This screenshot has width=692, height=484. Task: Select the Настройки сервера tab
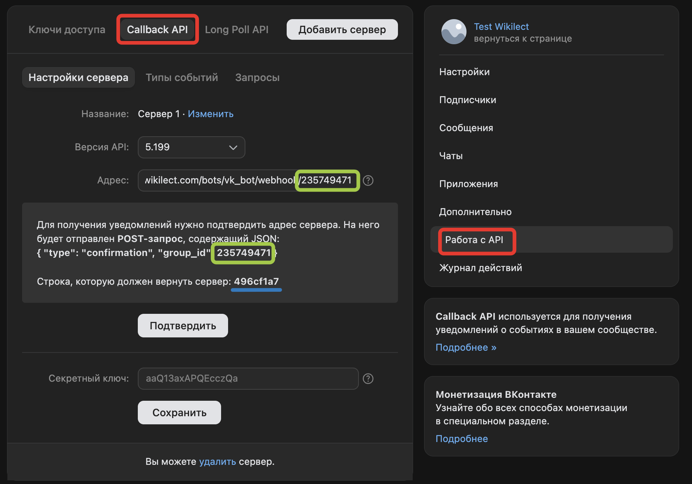[78, 77]
